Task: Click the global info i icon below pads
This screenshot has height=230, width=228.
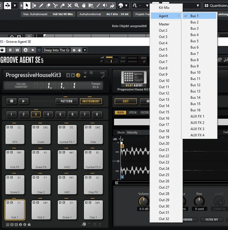Action: (20, 224)
